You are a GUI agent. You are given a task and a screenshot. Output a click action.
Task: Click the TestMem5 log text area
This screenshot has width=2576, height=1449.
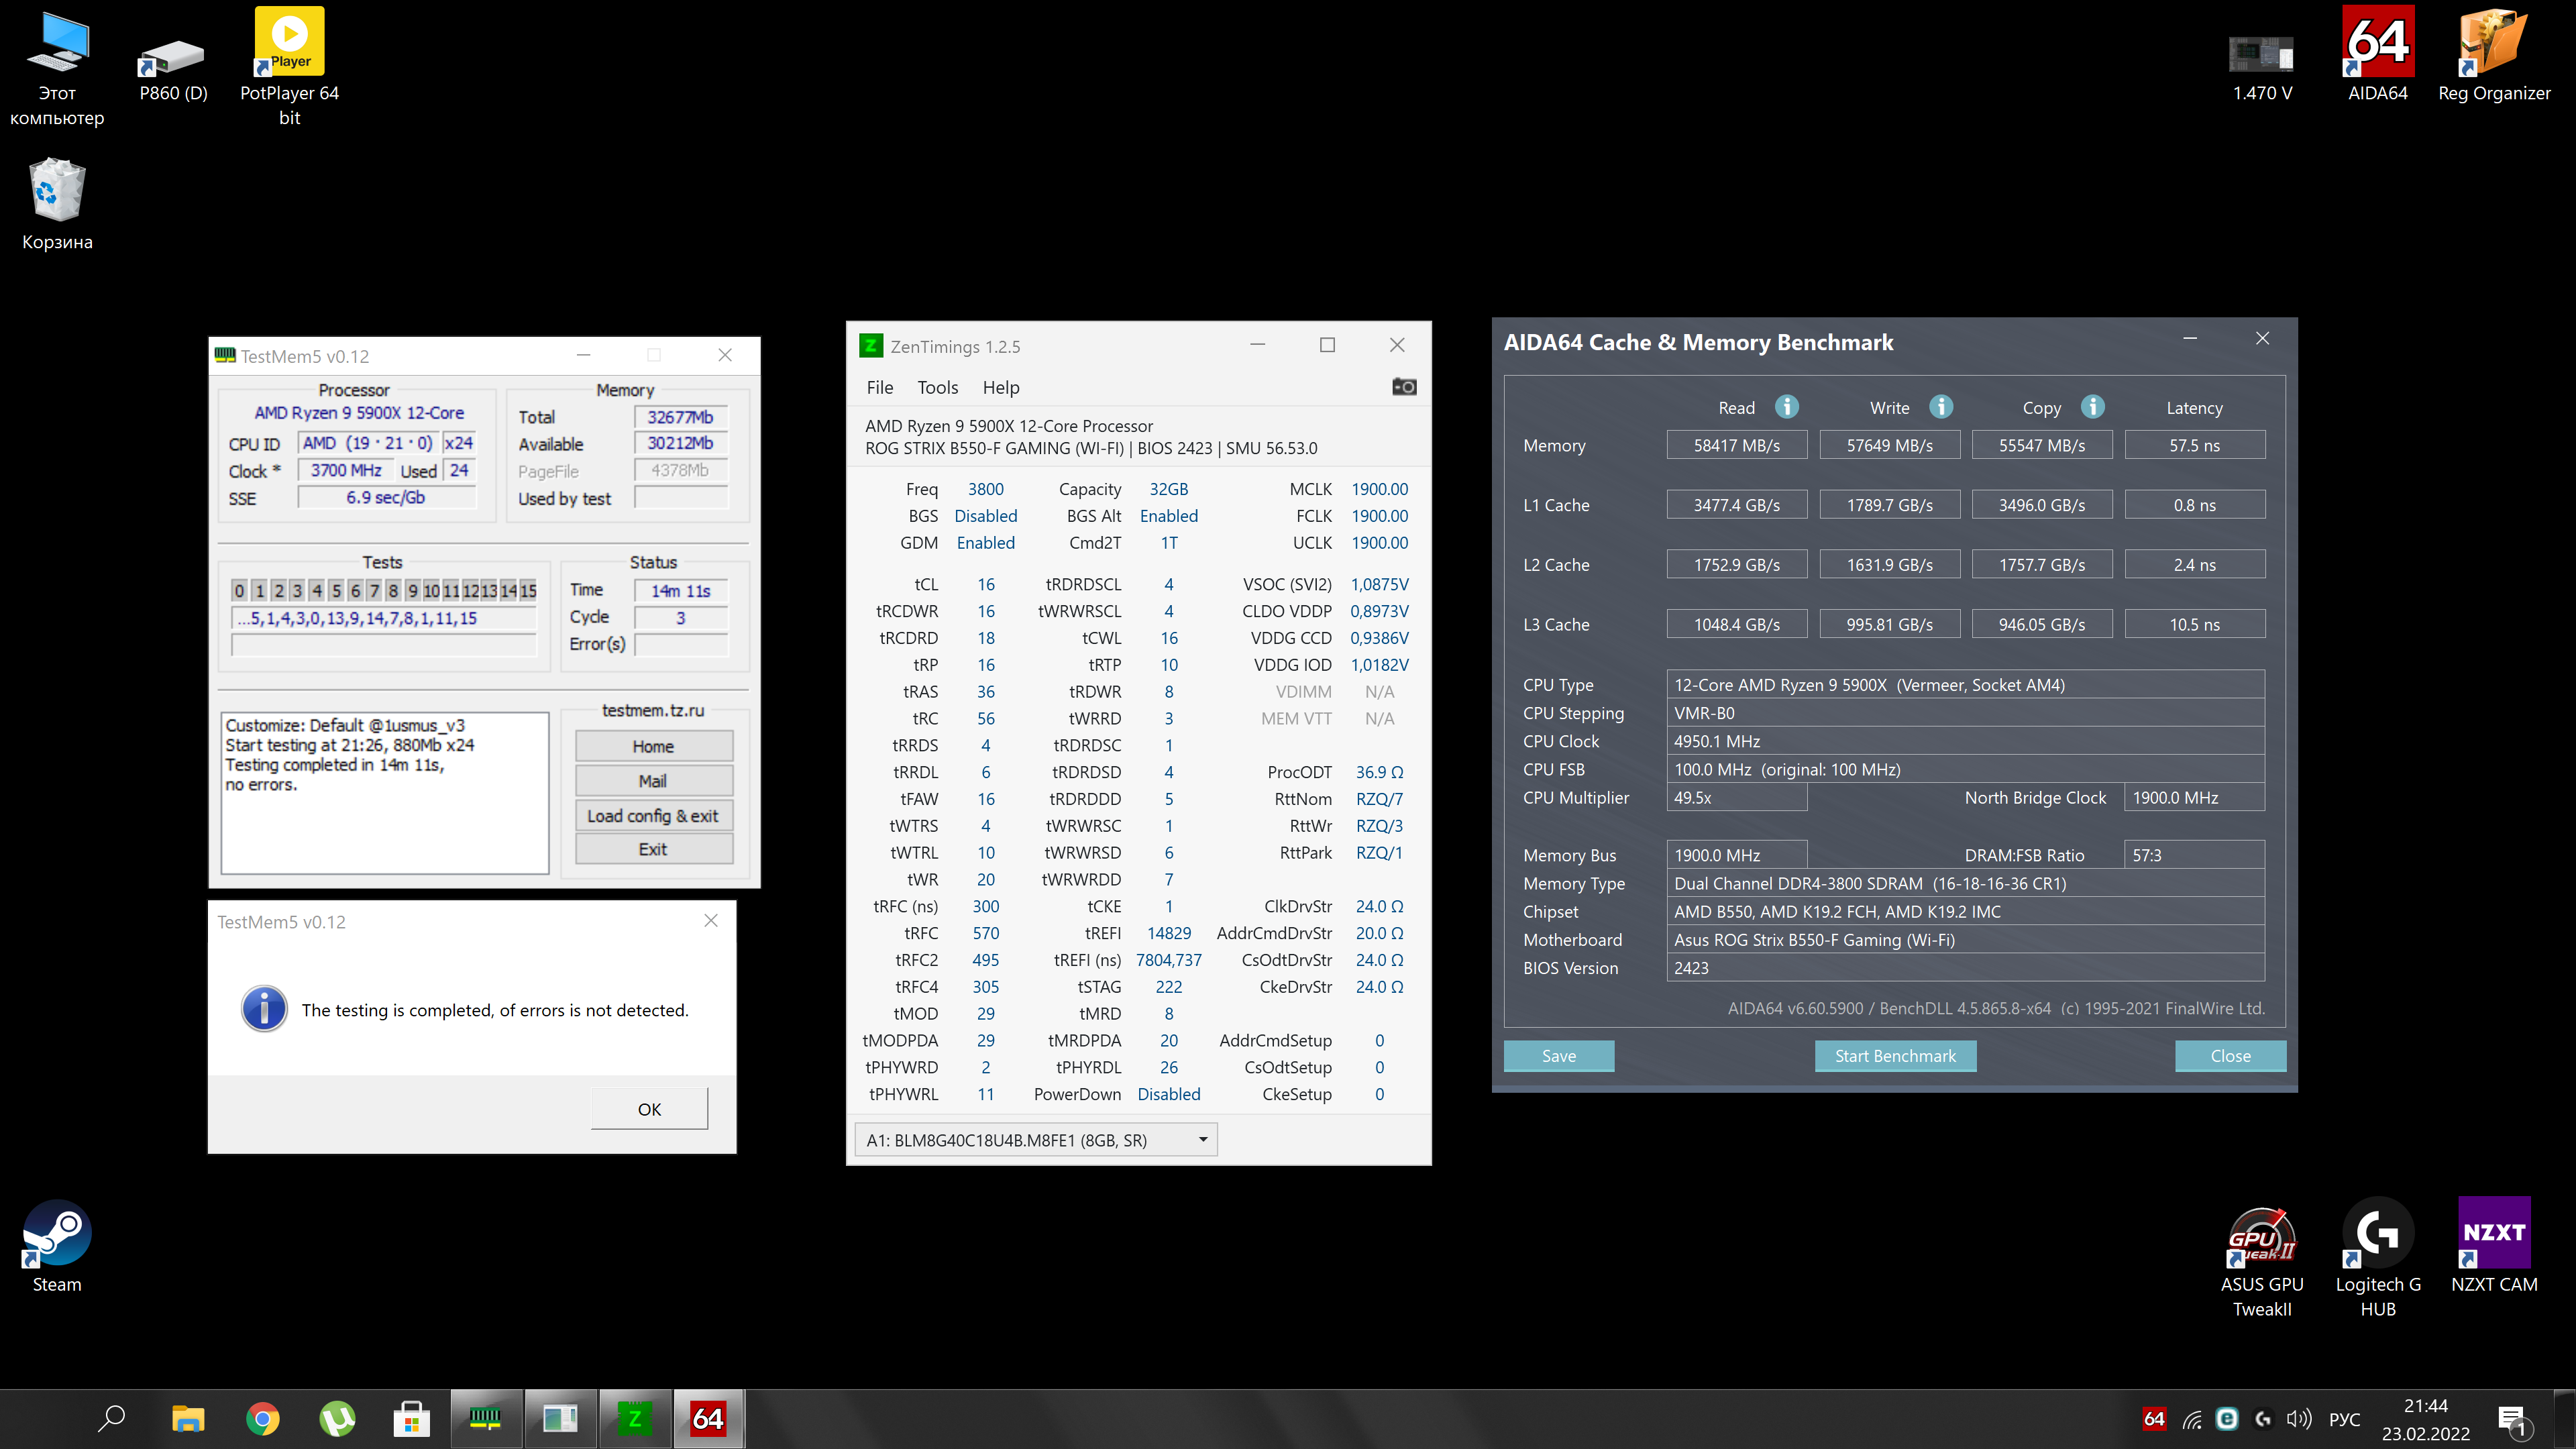click(x=384, y=792)
